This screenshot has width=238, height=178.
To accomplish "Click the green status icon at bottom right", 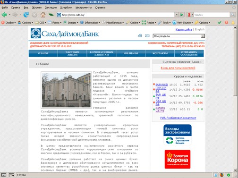I will pyautogui.click(x=229, y=175).
